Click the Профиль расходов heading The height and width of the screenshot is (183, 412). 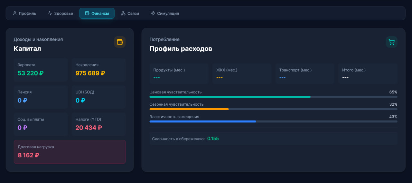click(181, 49)
